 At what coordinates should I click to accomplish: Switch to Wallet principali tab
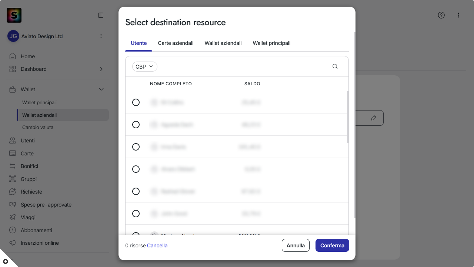[271, 43]
